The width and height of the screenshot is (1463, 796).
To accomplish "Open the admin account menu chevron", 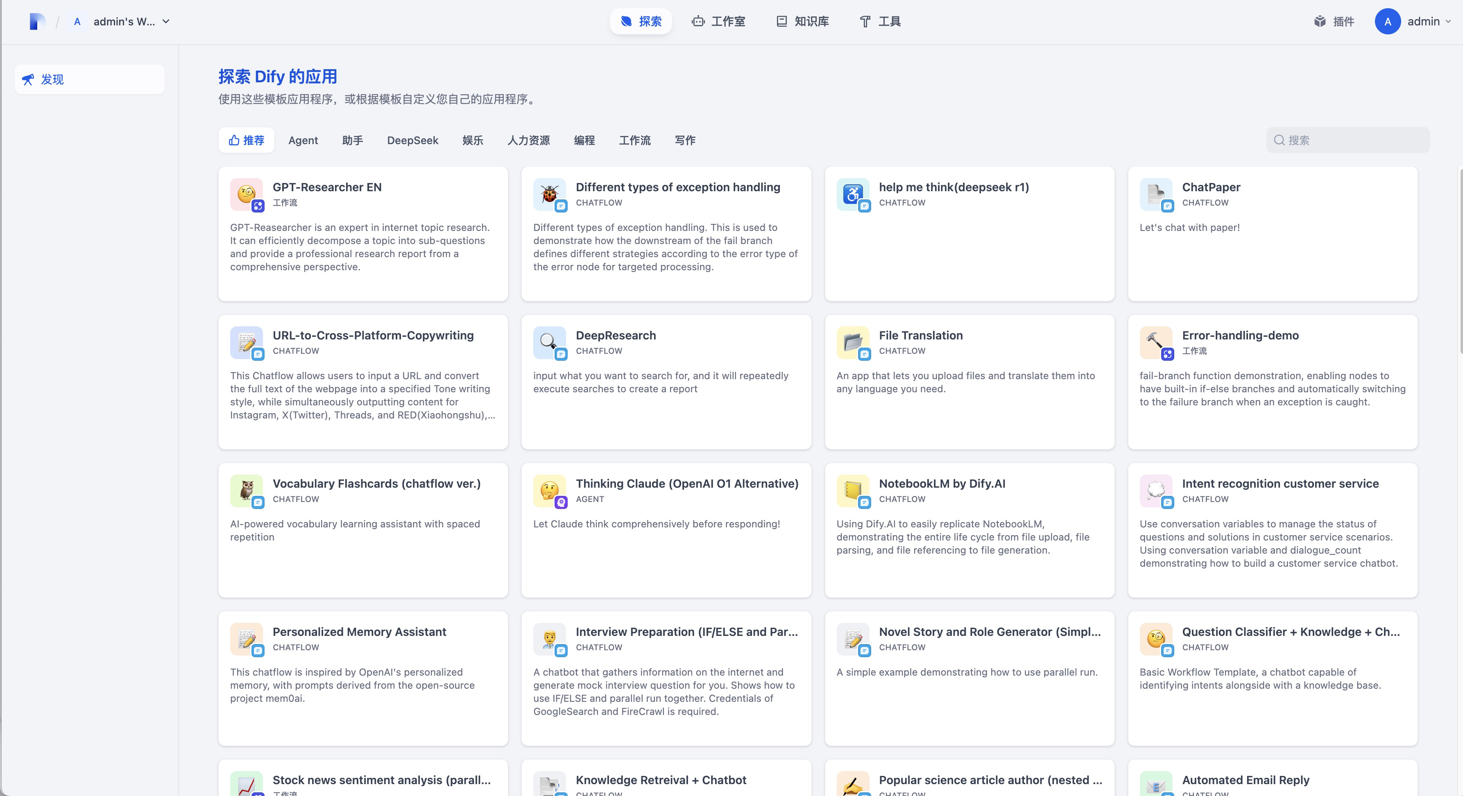I will pos(1448,22).
